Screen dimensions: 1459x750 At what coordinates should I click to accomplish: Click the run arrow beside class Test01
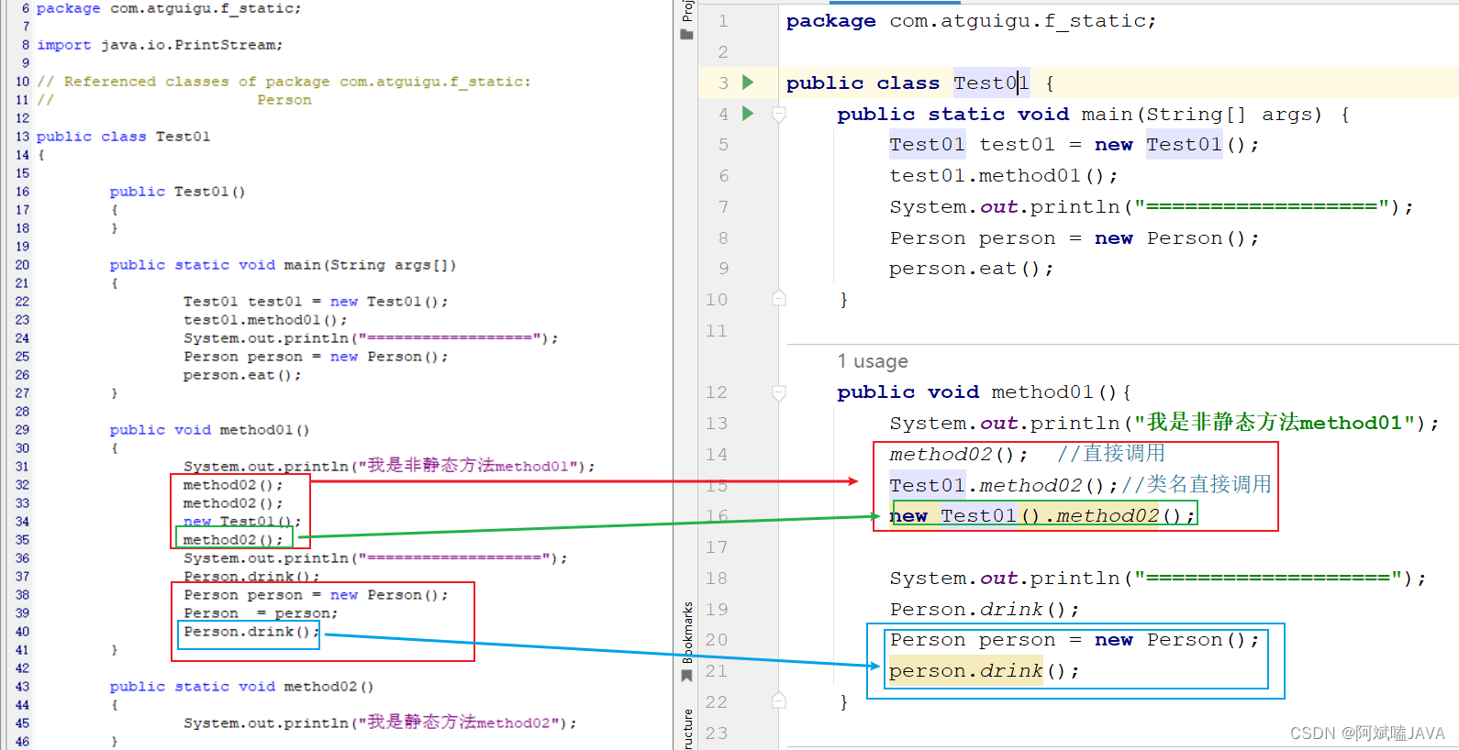click(748, 83)
